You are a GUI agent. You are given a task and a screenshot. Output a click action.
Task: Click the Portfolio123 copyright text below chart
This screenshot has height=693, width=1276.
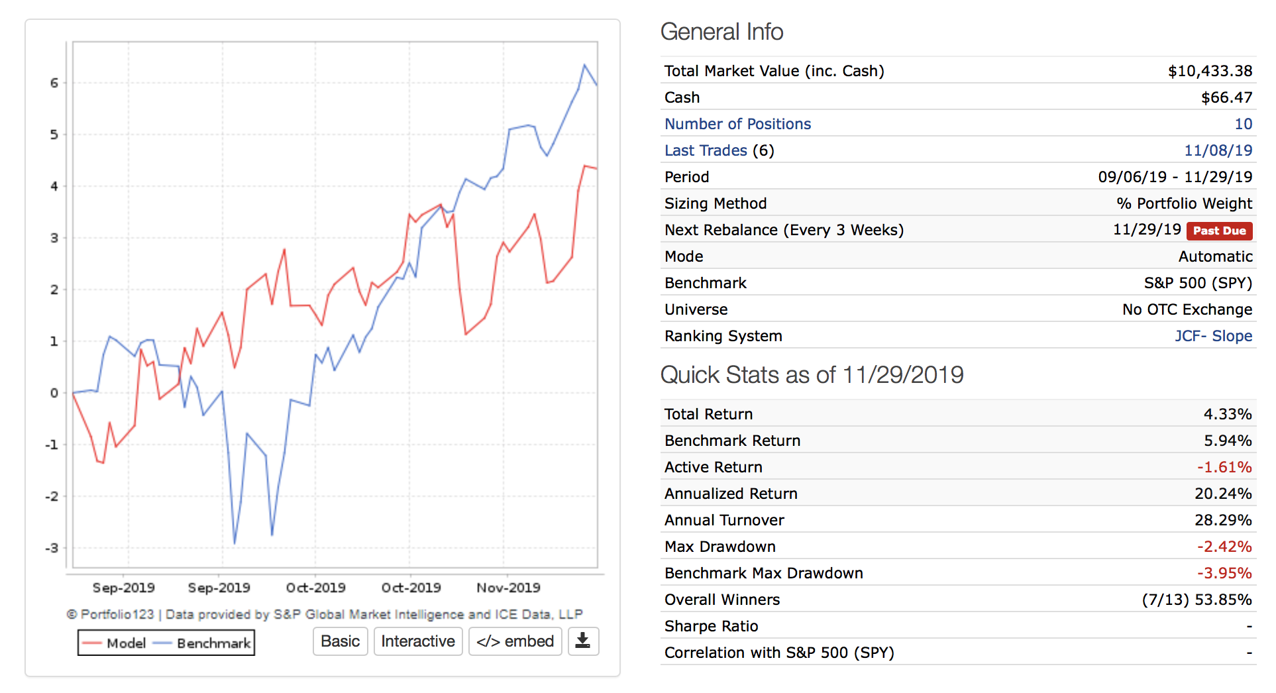tap(324, 614)
